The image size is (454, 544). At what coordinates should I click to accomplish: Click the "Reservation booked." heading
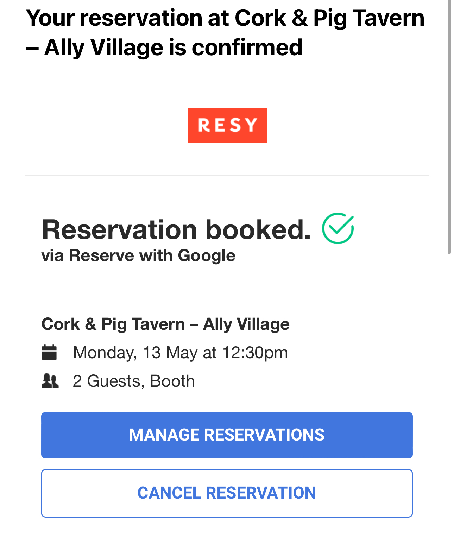pos(176,230)
